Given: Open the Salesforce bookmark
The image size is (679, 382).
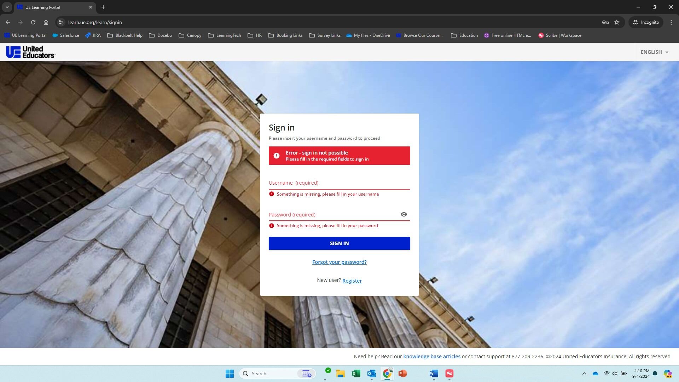Looking at the screenshot, I should click(x=66, y=35).
